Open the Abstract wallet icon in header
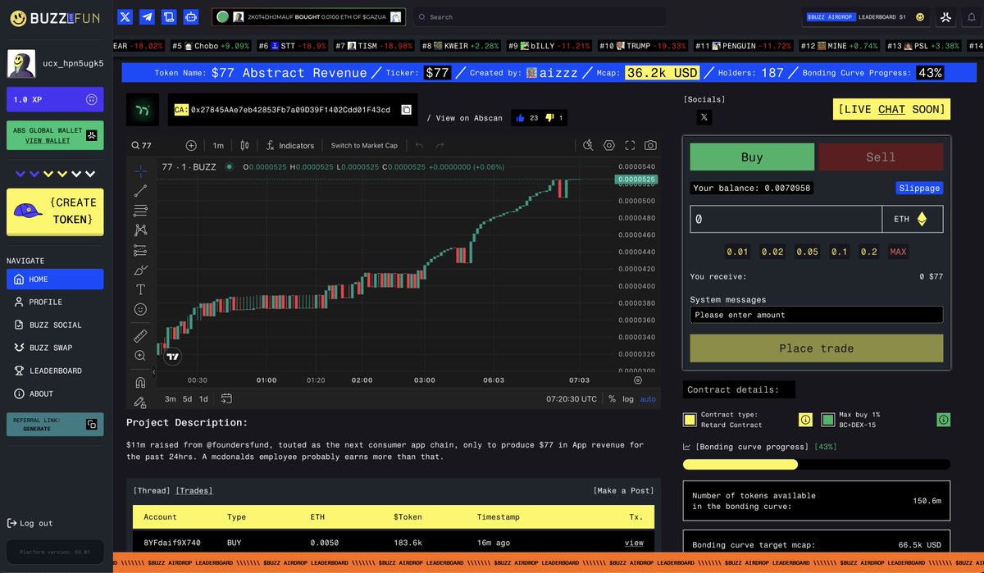 [x=945, y=16]
